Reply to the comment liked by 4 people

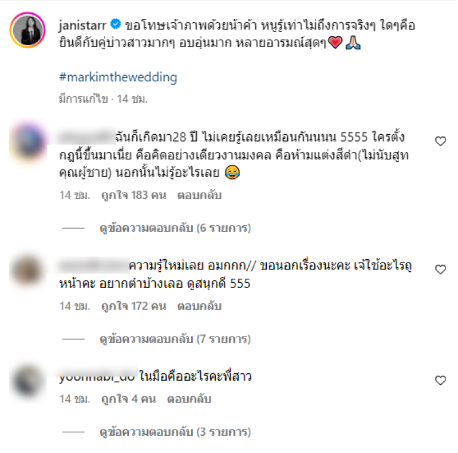189,399
